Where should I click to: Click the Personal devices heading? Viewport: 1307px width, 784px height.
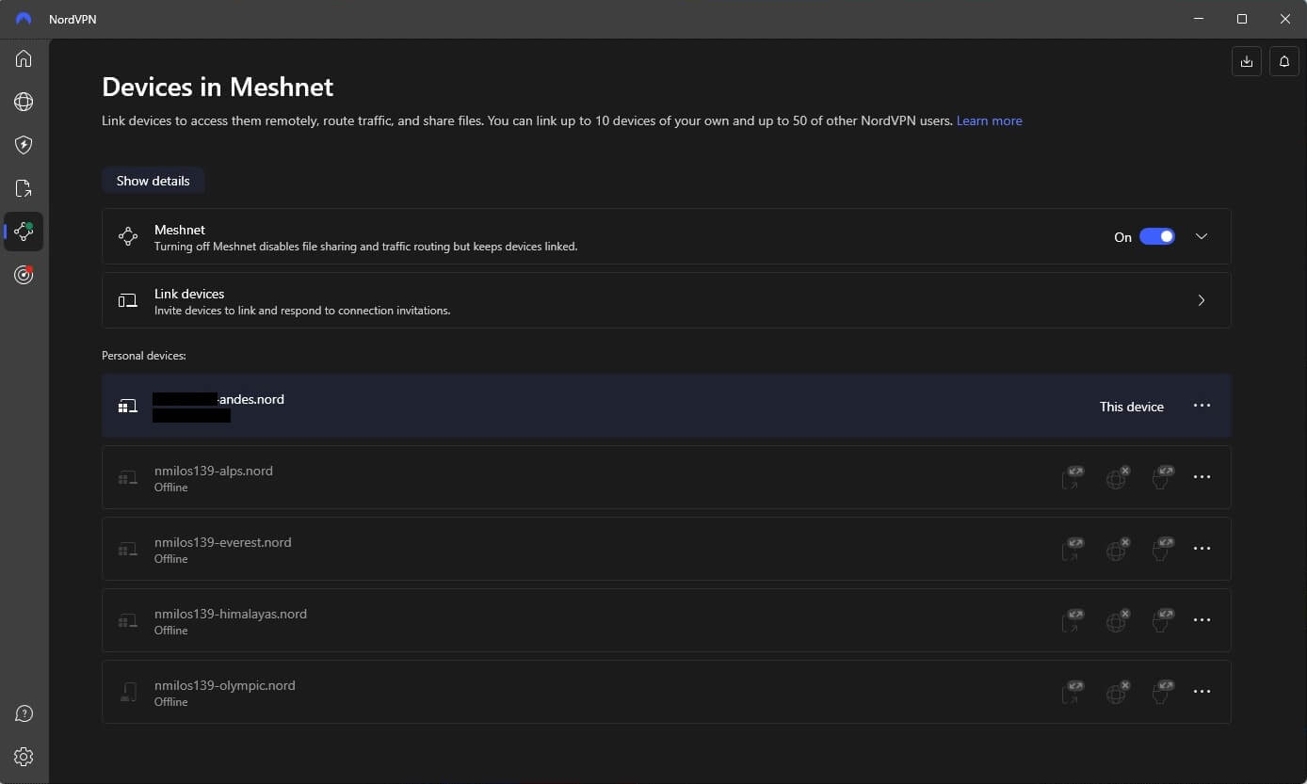[144, 356]
